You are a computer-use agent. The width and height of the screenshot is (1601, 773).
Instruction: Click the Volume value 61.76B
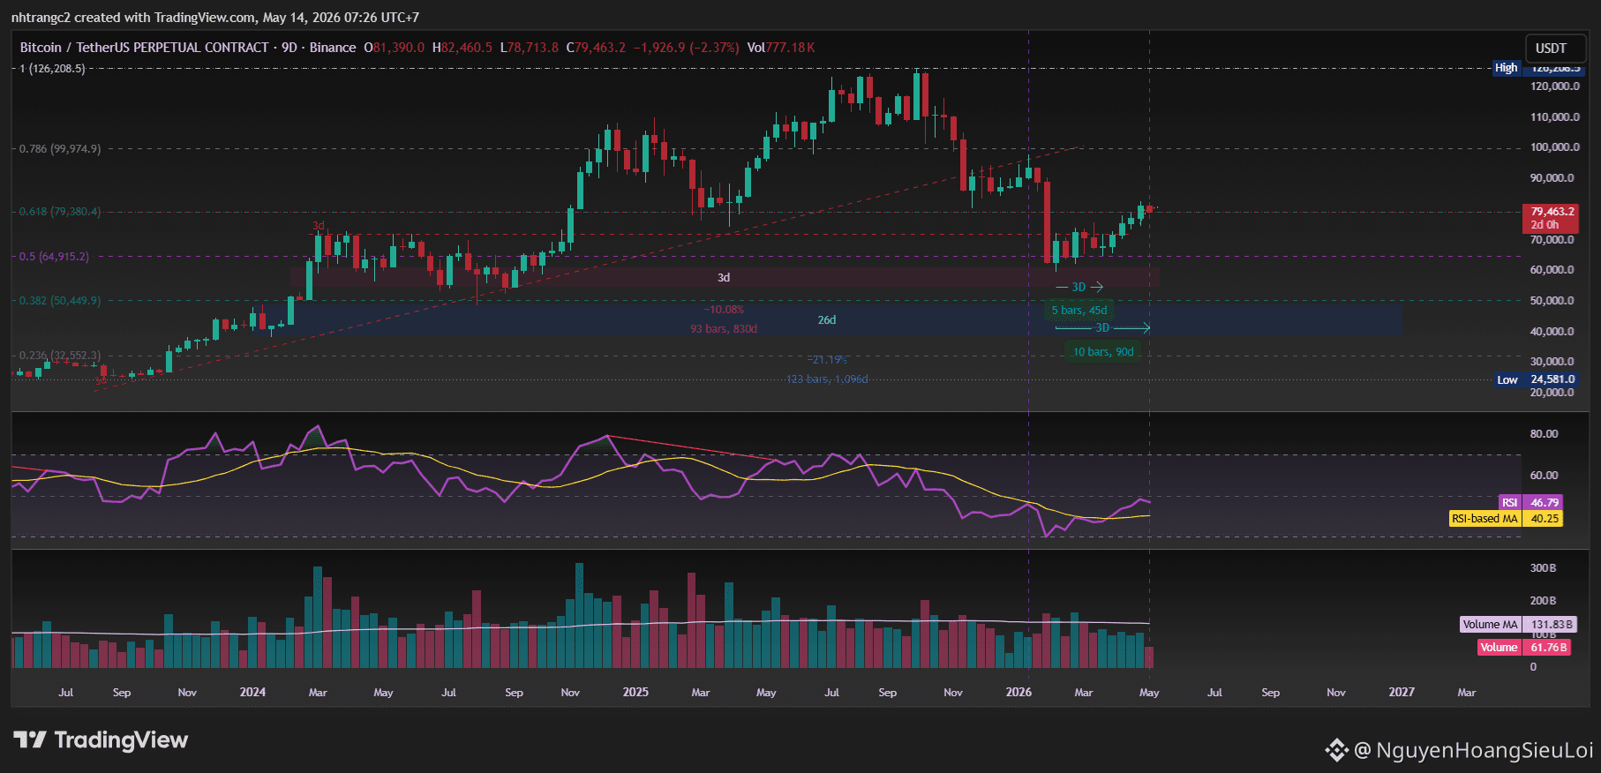1549,648
